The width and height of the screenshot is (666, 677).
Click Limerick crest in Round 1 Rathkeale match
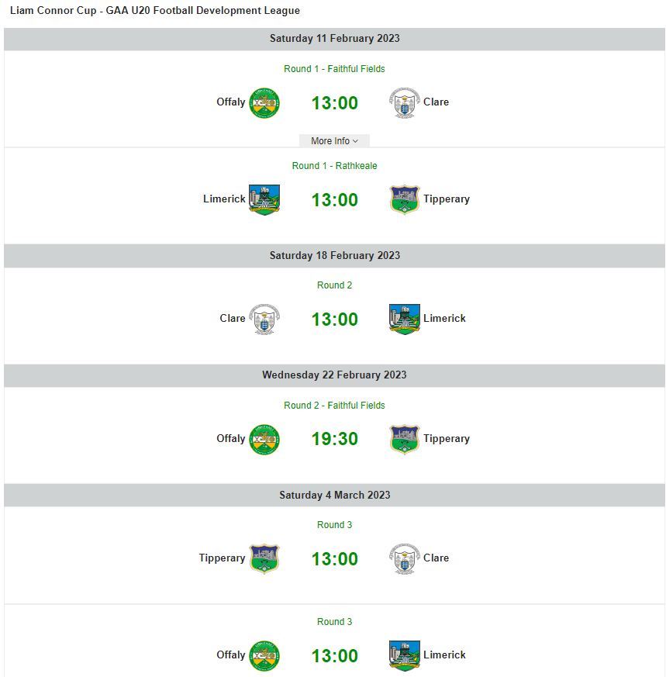tap(264, 199)
